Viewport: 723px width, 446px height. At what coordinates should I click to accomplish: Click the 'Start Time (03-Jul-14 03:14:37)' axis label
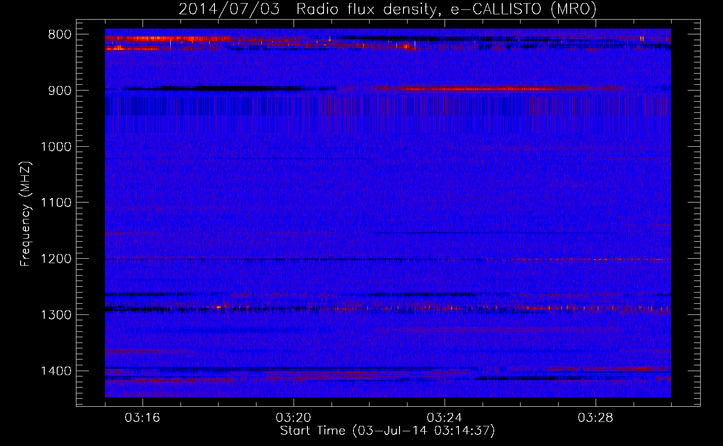coord(387,431)
